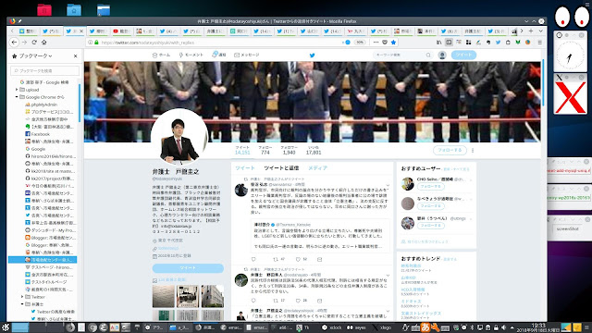Viewport: 592px width, 333px height.
Task: Follow CHO Seiho suggested user
Action: 431,187
